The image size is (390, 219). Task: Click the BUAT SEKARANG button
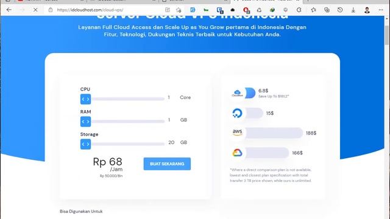point(167,164)
